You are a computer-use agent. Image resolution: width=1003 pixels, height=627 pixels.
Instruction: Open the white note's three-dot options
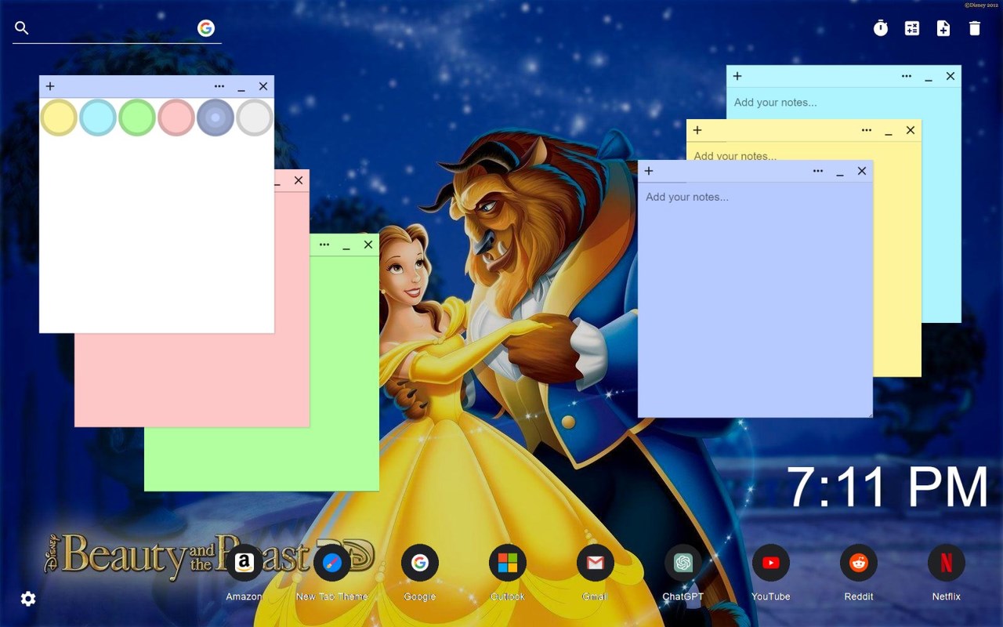tap(219, 86)
